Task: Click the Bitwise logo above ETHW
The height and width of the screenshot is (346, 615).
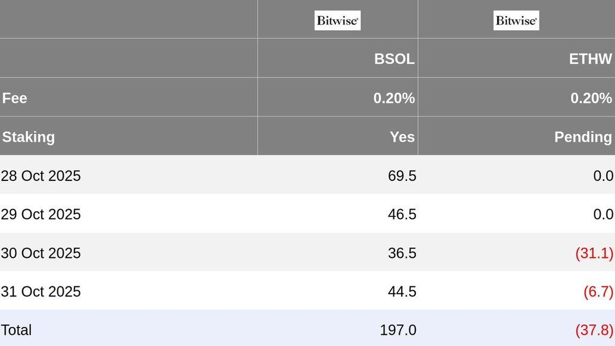Action: (516, 20)
